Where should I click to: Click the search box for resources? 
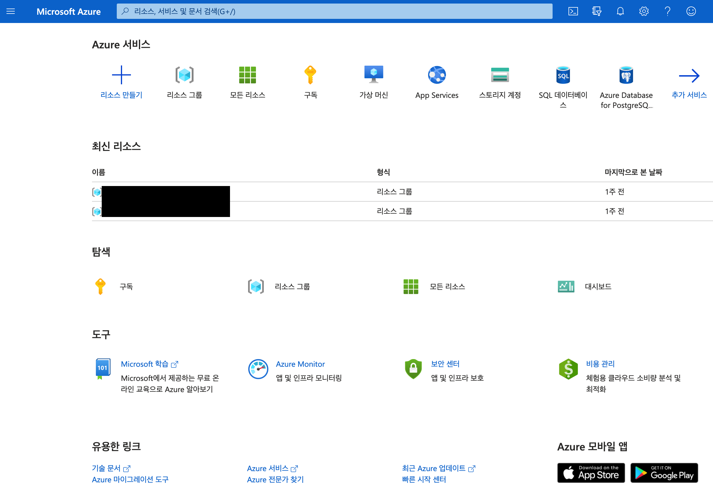click(334, 11)
